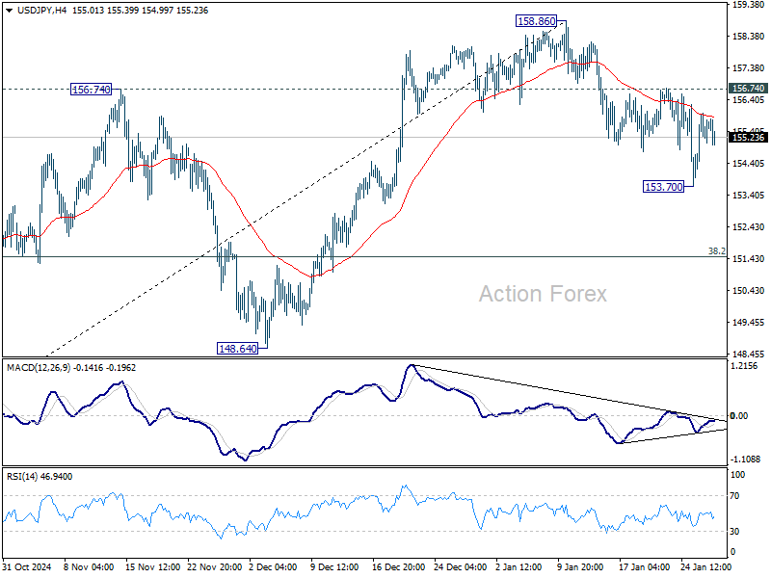Open the USDJPY,H4 chart dropdown arrow
Image resolution: width=771 pixels, height=578 pixels.
tap(10, 11)
